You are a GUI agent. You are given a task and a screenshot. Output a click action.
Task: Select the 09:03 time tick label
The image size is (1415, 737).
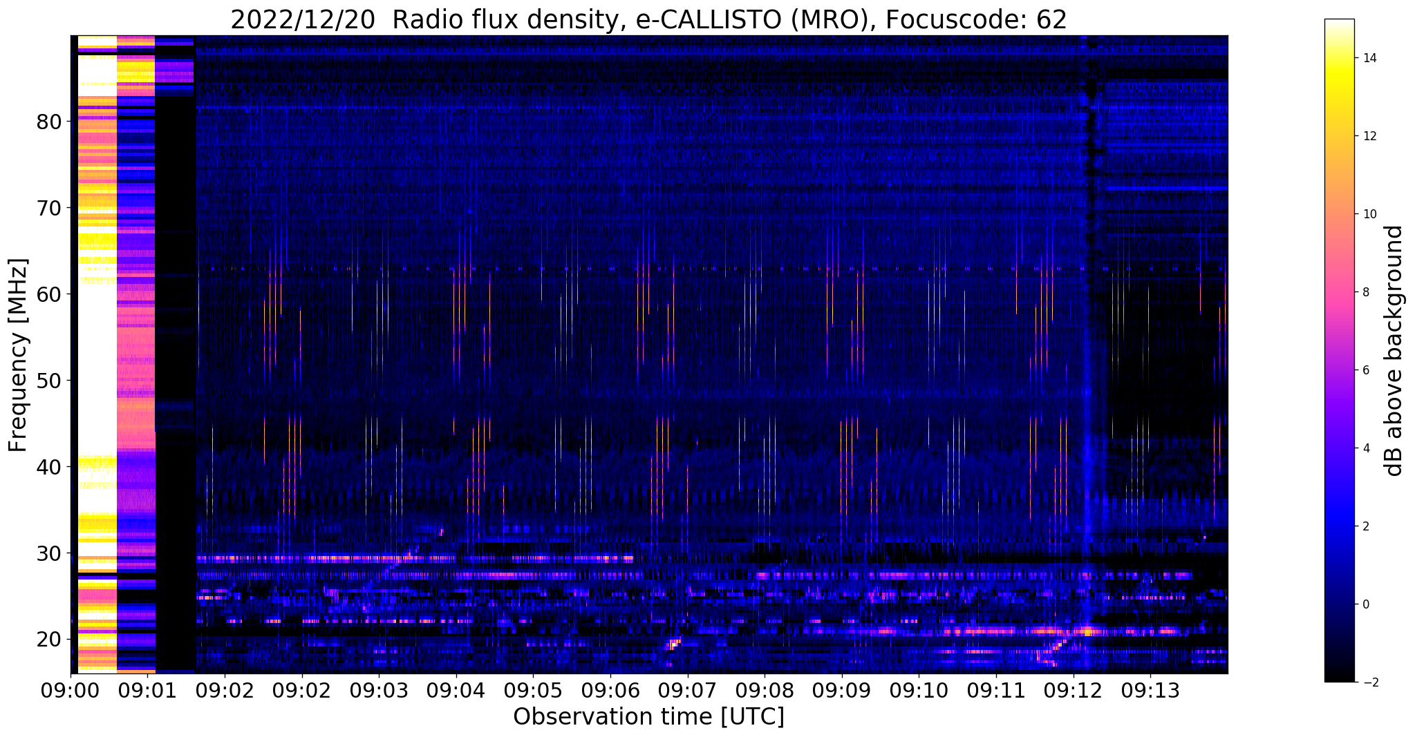[x=379, y=691]
